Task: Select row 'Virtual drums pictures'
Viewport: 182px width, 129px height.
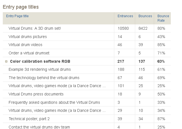Action: pyautogui.click(x=87, y=37)
